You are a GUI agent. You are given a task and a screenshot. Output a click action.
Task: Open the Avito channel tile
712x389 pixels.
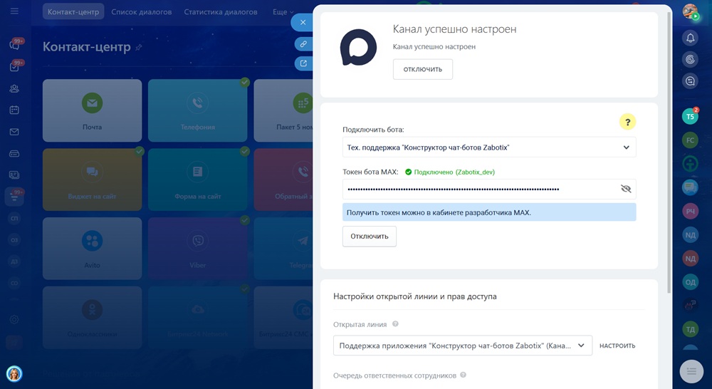[92, 249]
